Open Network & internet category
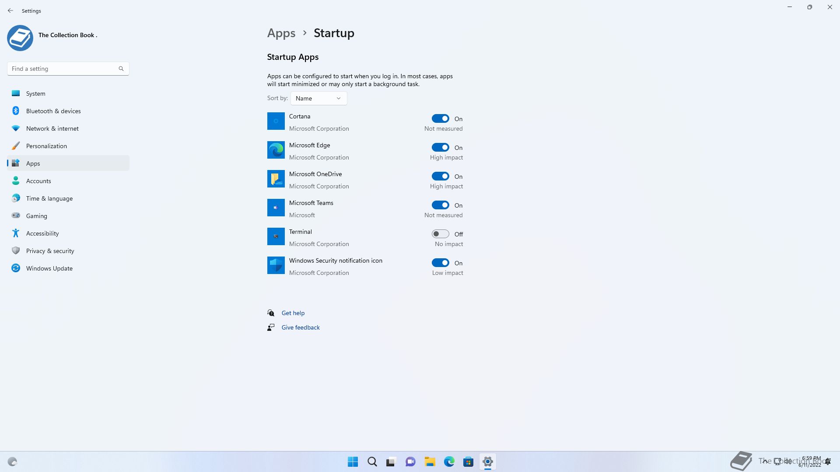This screenshot has width=840, height=472. tap(68, 128)
